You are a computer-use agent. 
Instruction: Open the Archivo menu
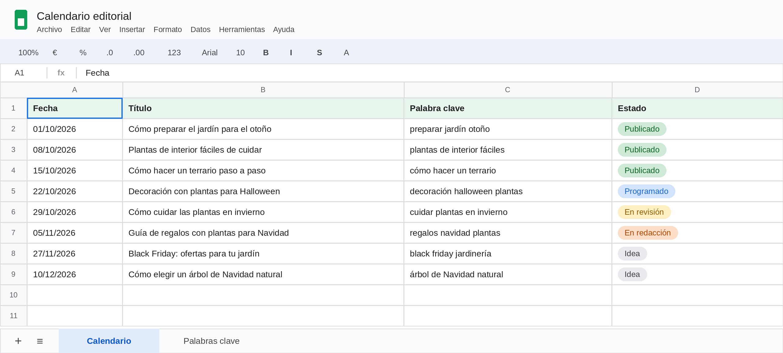pos(49,29)
